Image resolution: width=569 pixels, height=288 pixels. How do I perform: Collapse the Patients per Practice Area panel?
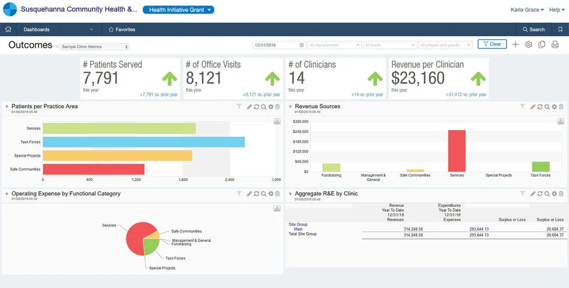point(6,107)
